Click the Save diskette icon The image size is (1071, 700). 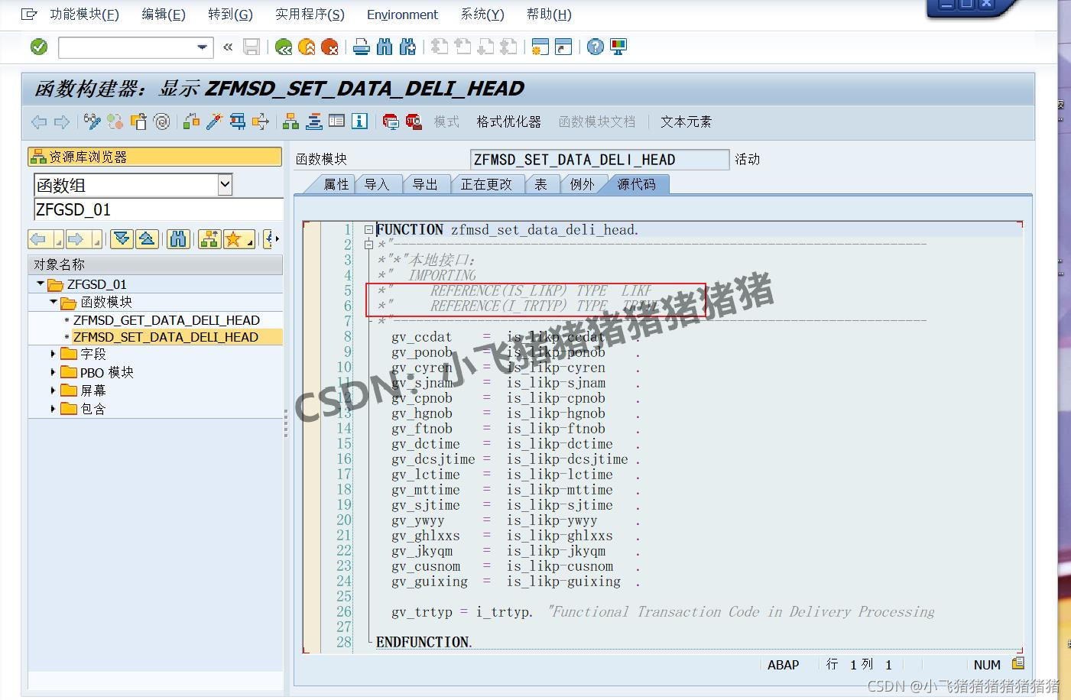[x=252, y=47]
